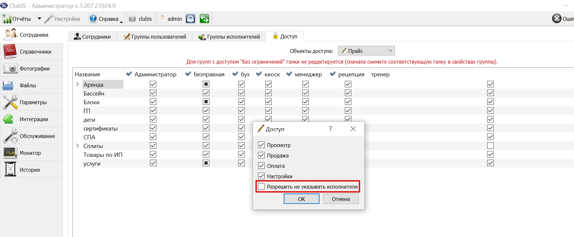Open the Интеграции puzzle icon
Screen dimensions: 574x237
point(9,119)
